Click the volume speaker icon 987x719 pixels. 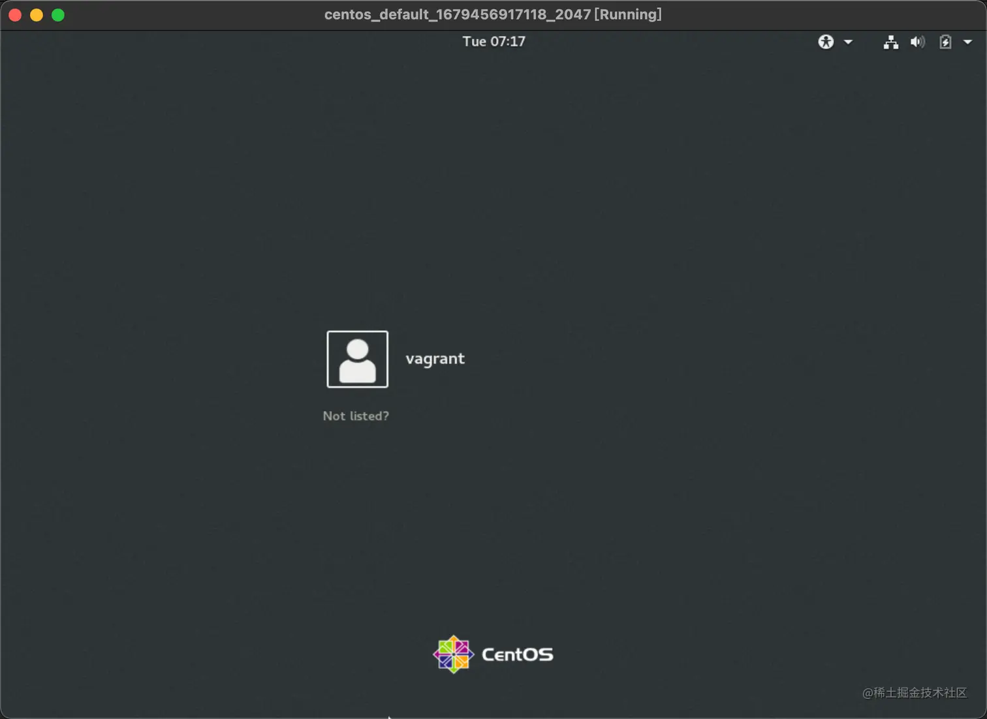(918, 42)
